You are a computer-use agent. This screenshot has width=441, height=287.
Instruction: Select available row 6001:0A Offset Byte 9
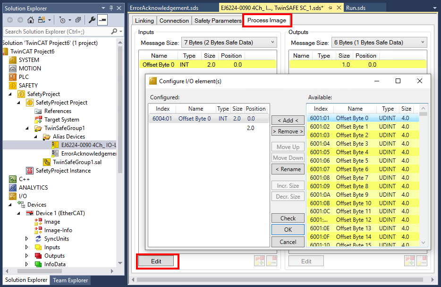click(x=363, y=195)
